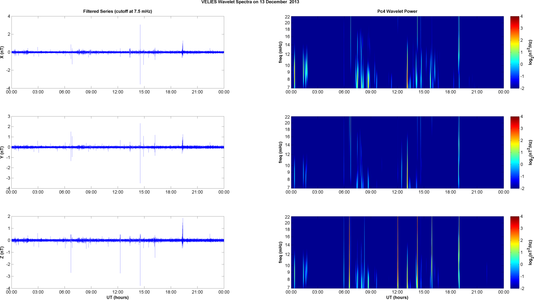Click the 06:00 tick under bottom wavelet plot
This screenshot has width=534, height=300.
[x=344, y=292]
